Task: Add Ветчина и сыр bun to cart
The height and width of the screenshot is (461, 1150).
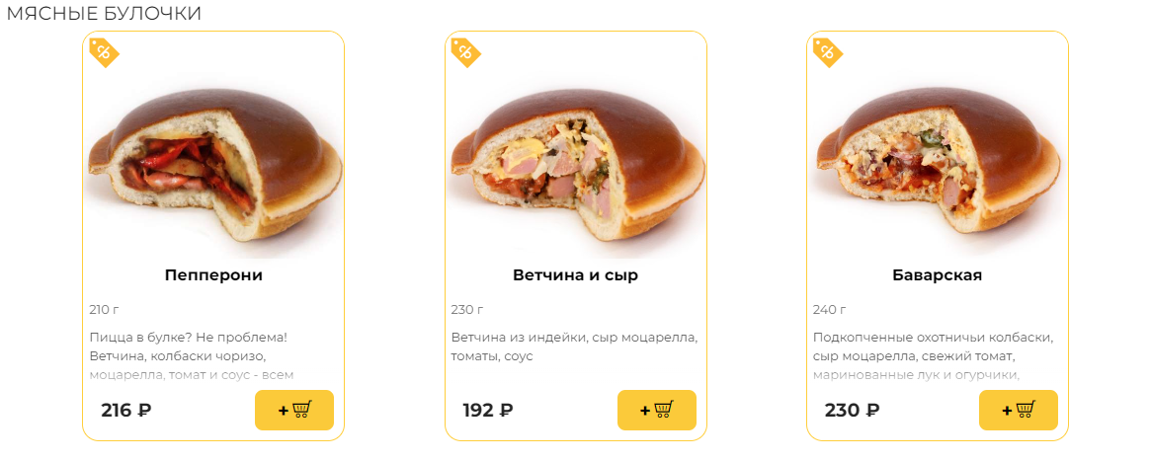Action: click(x=656, y=411)
